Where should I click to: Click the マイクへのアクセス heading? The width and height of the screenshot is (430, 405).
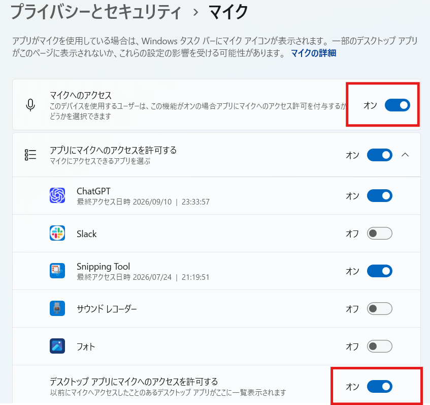[x=81, y=95]
